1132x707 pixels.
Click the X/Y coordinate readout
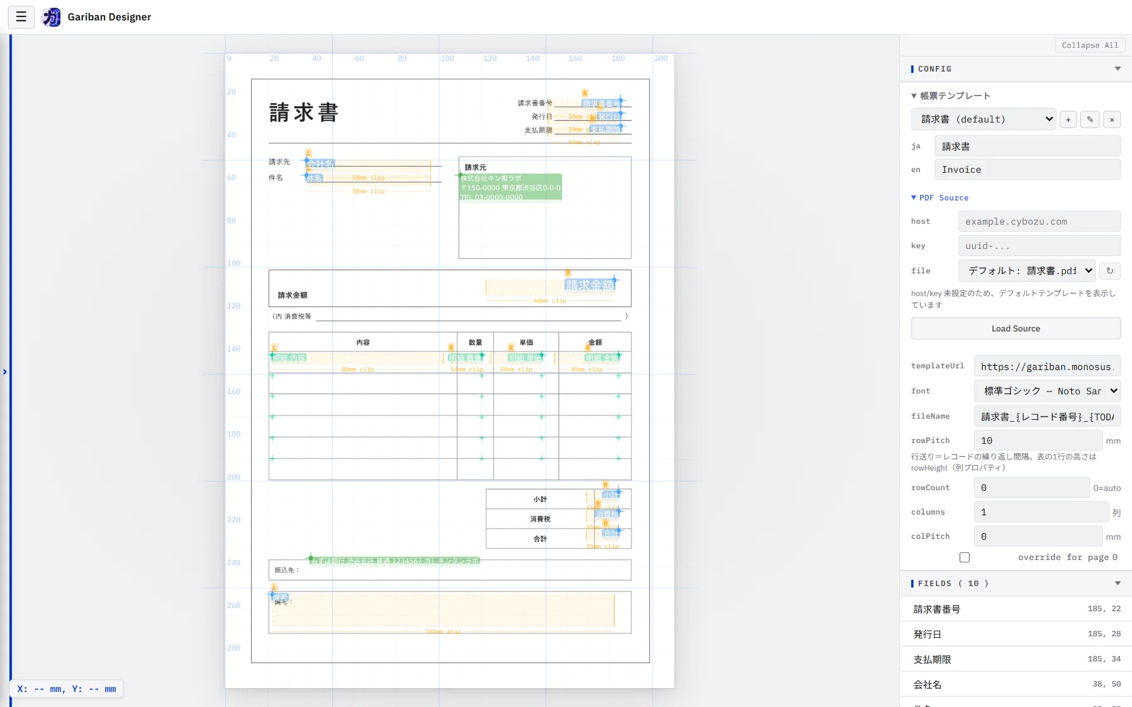67,689
